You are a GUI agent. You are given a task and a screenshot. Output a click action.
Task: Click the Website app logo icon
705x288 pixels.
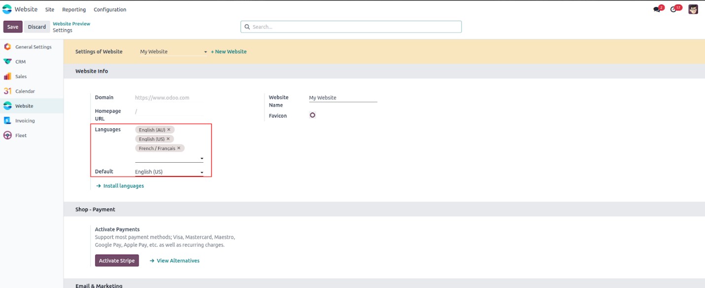point(7,9)
